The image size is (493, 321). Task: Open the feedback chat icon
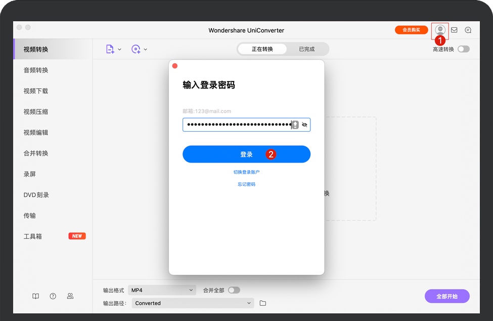coord(468,30)
